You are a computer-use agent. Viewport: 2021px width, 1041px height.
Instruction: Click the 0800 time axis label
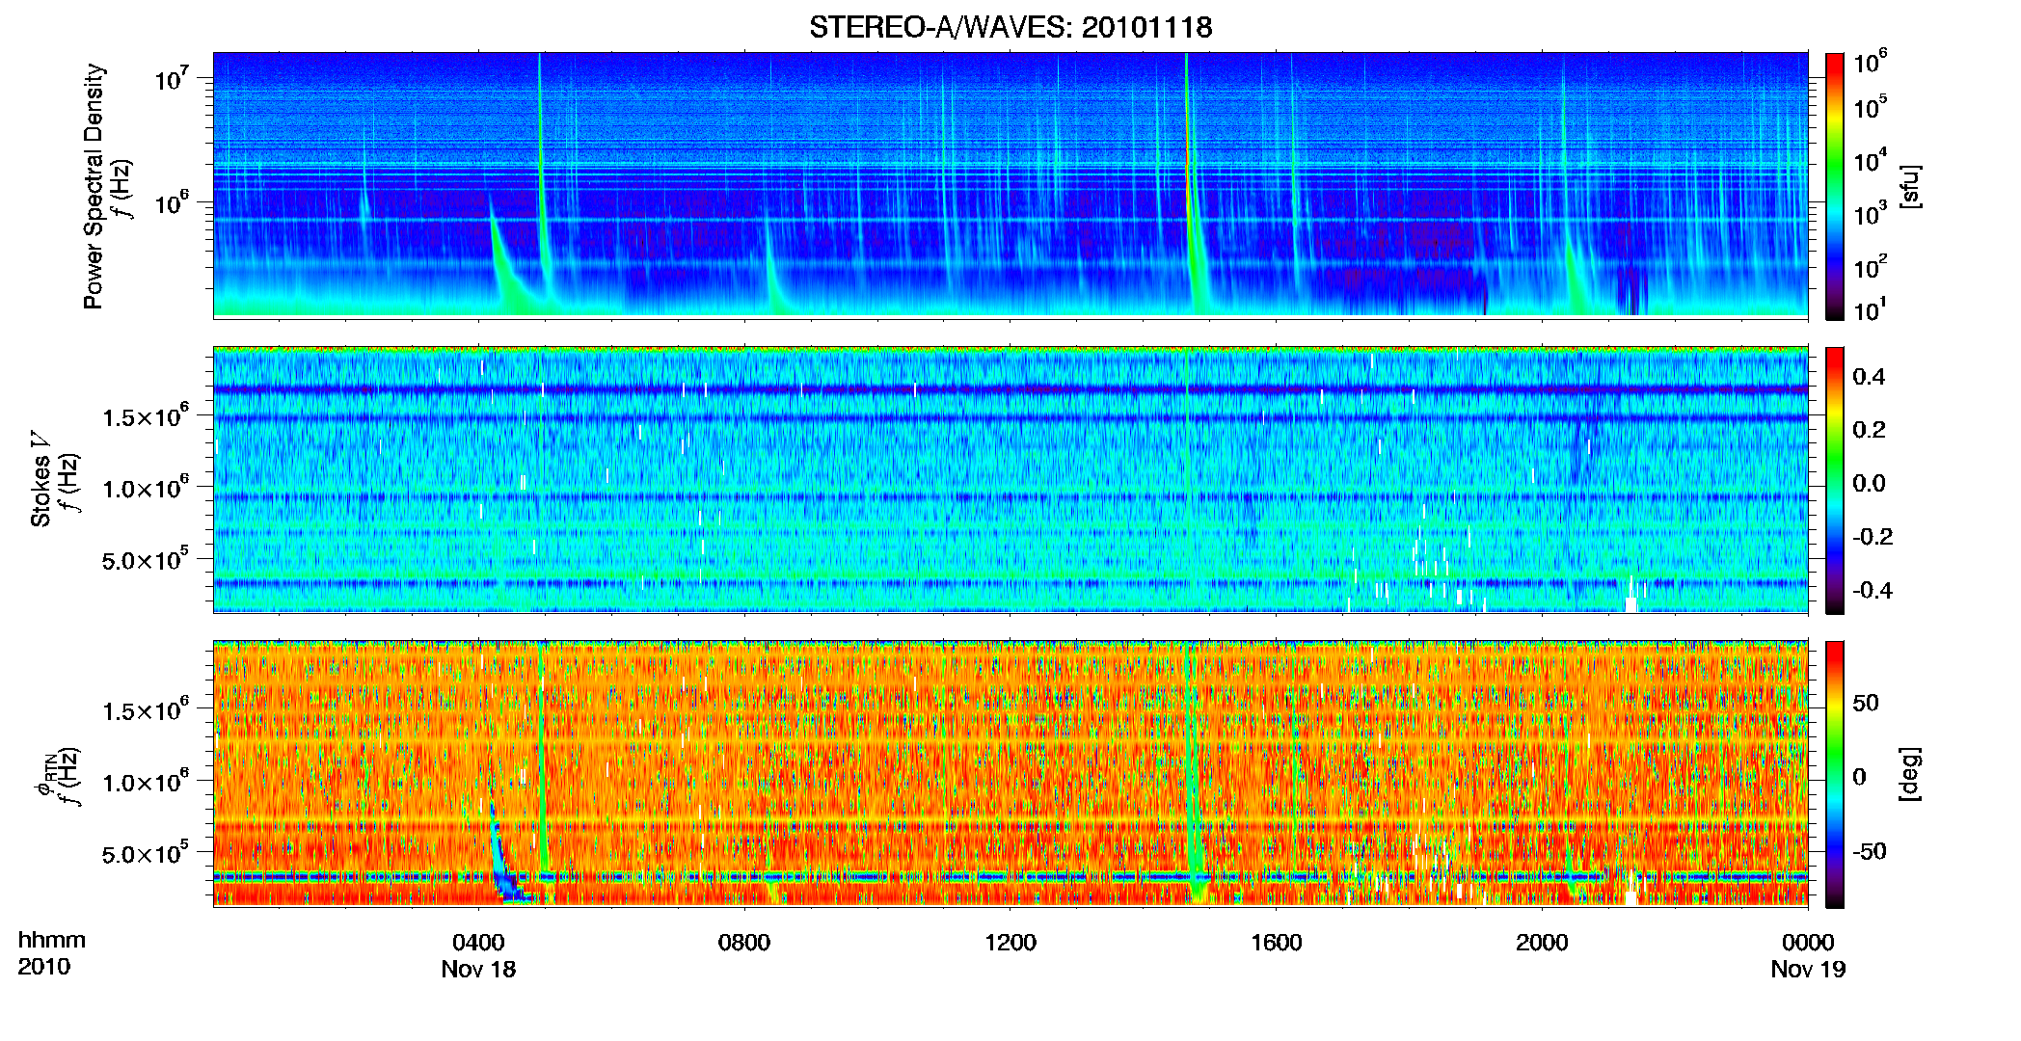(x=744, y=943)
